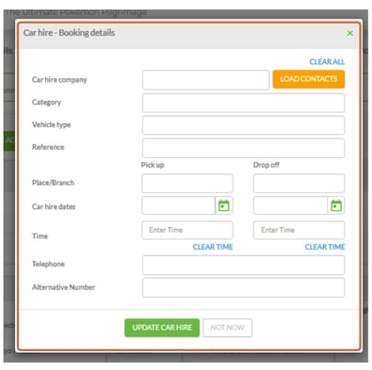Click the Pick up column heading

(153, 165)
